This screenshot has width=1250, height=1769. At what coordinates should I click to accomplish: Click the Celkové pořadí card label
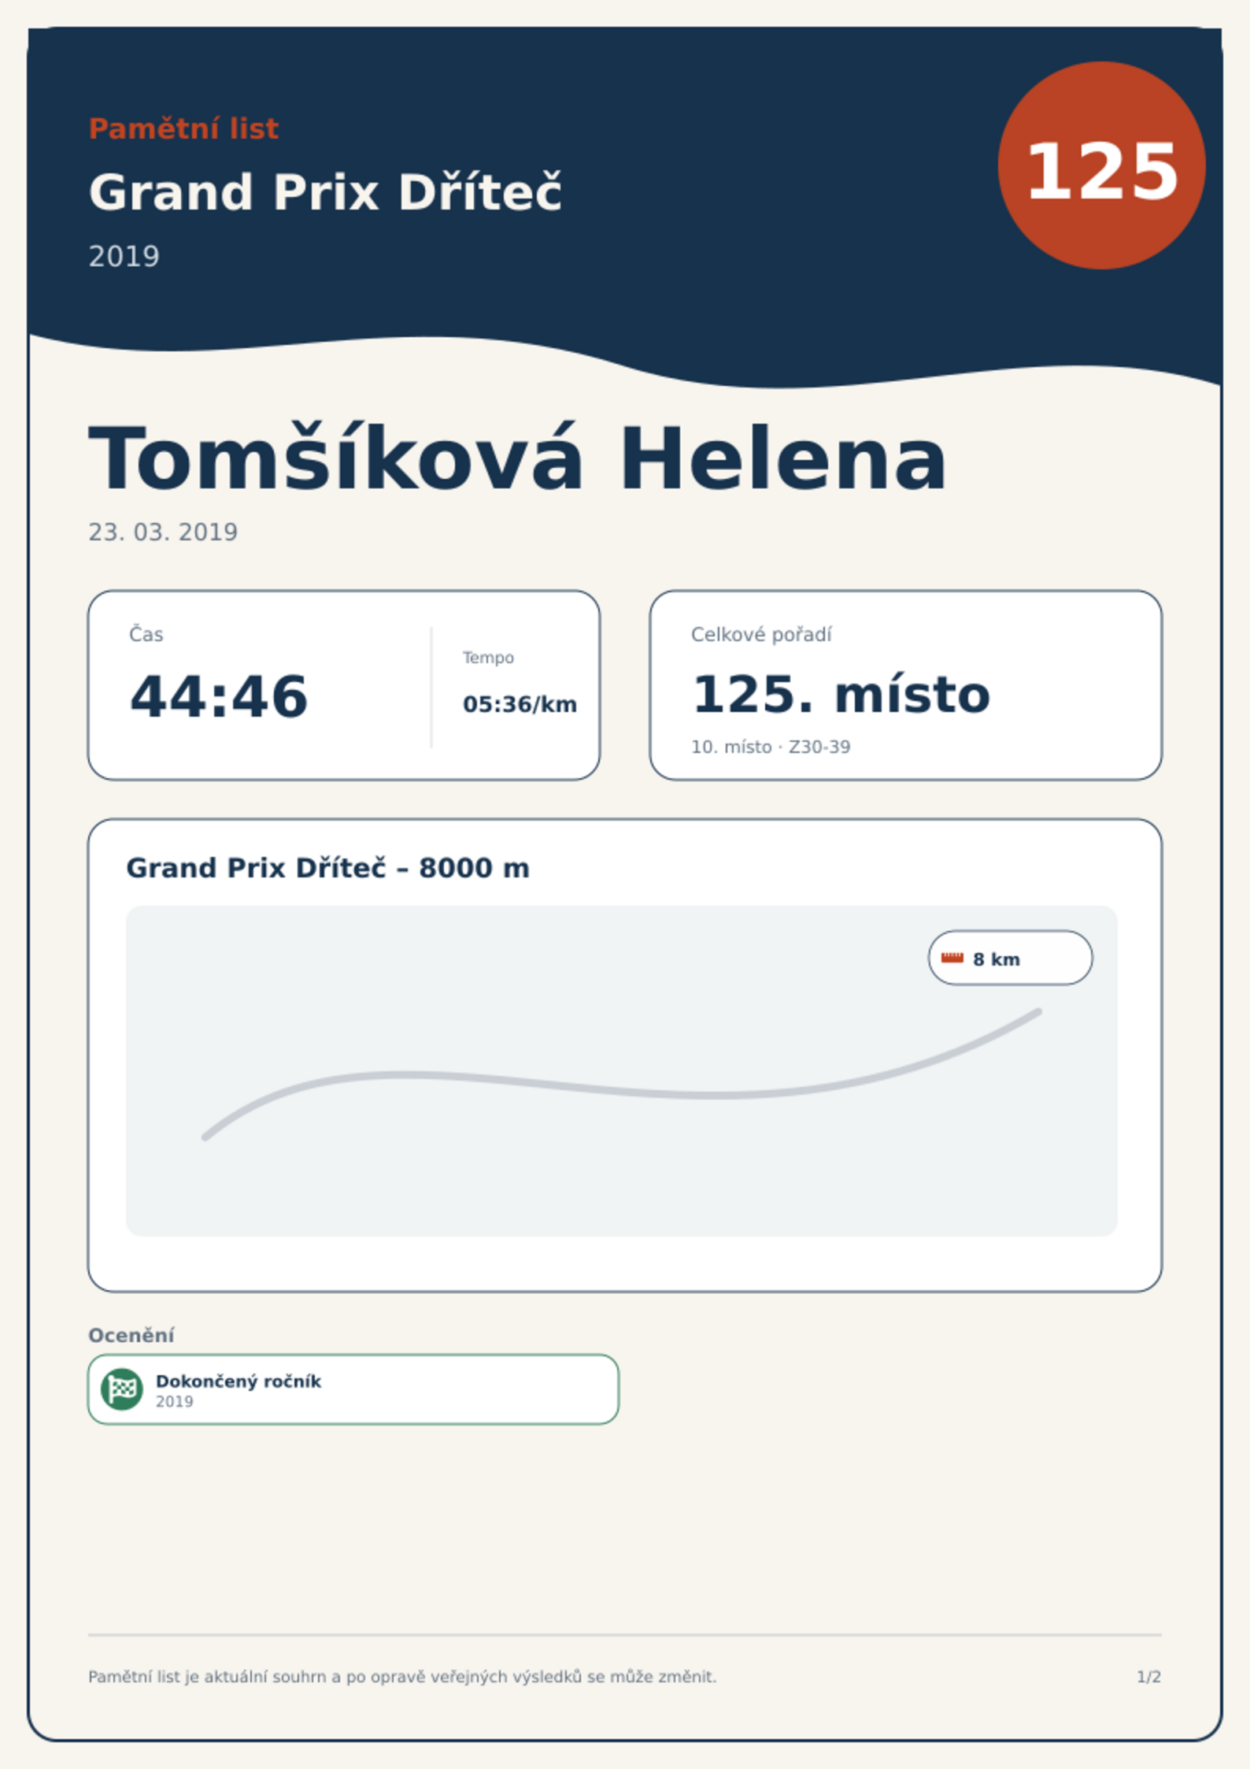coord(761,635)
